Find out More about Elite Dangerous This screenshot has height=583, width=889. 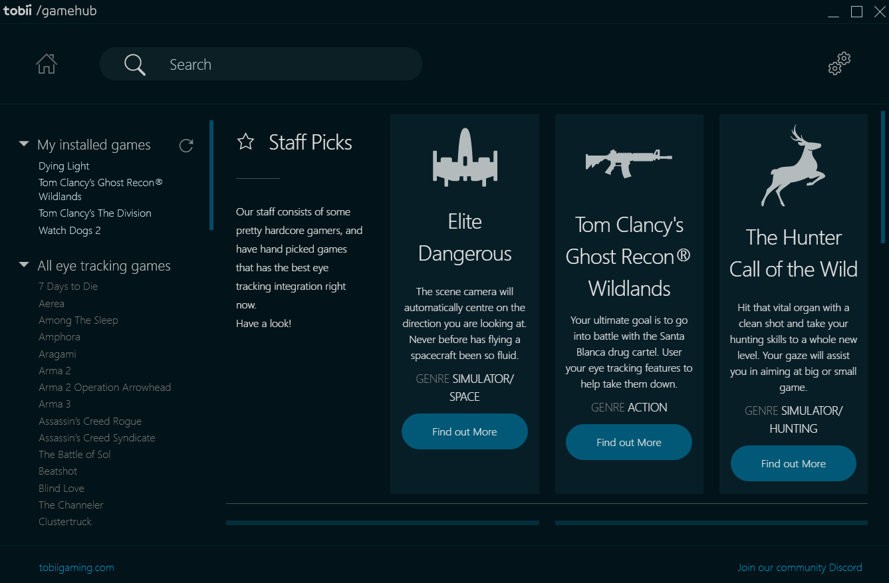[x=465, y=431]
